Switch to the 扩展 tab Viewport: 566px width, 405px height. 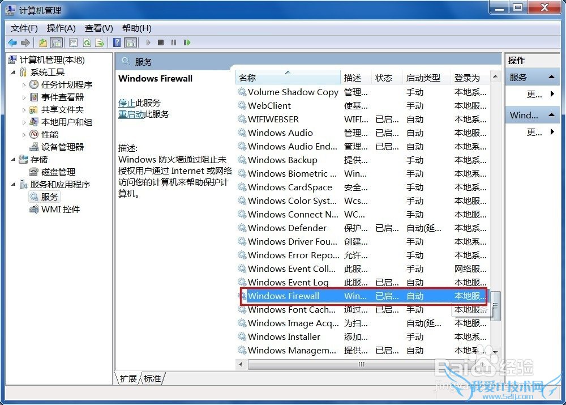[128, 378]
